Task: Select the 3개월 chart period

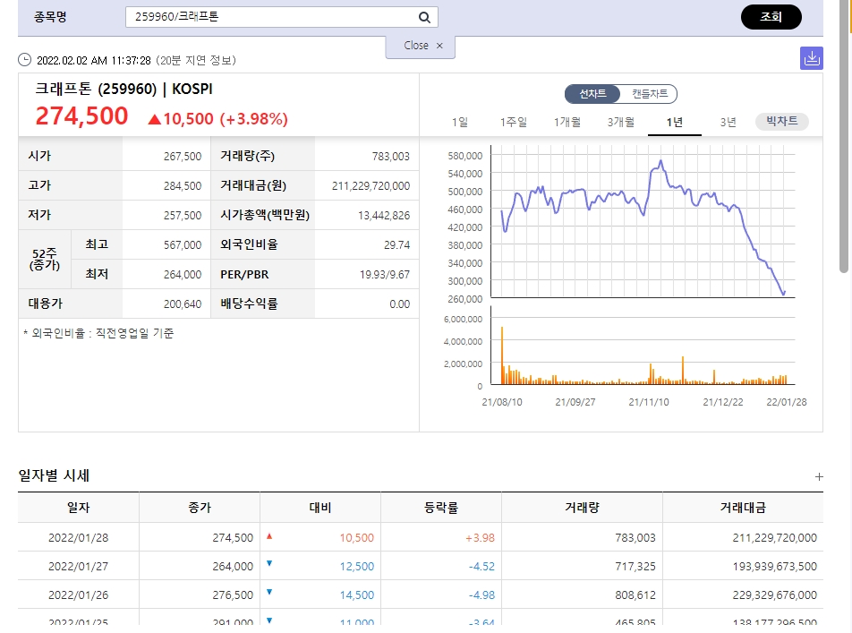Action: click(x=621, y=122)
